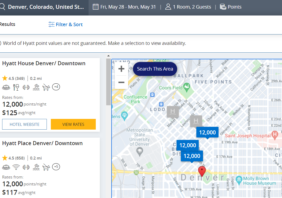Click the search magnifier icon
The height and width of the screenshot is (198, 282).
[2, 7]
